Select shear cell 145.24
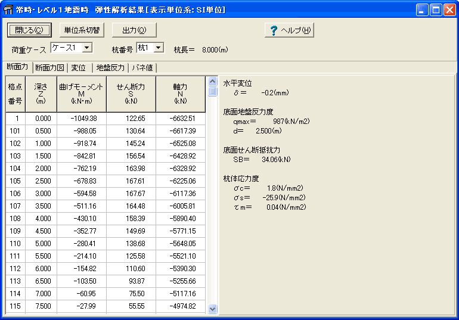The height and width of the screenshot is (320, 459). point(131,144)
